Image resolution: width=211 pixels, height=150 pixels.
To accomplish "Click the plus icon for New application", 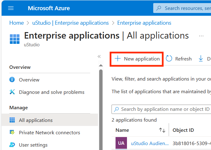I will (118, 59).
